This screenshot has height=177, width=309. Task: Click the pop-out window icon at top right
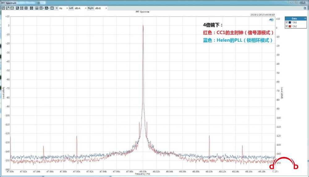(305, 8)
